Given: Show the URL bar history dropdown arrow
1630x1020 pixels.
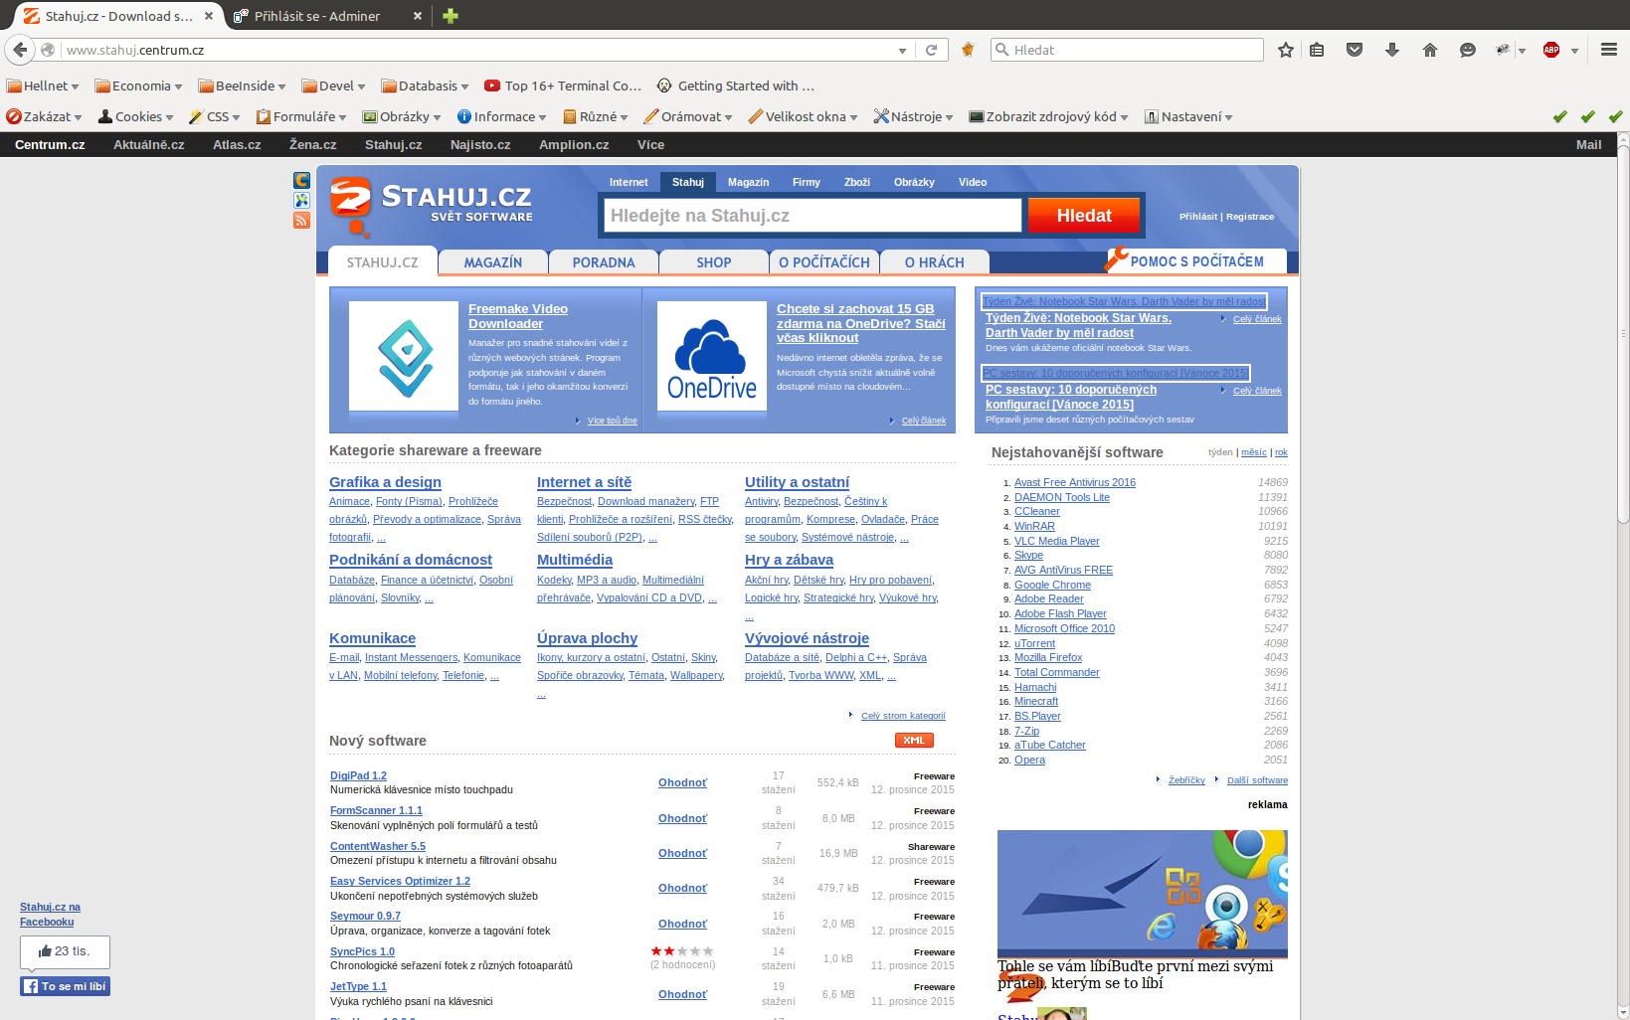Looking at the screenshot, I should tap(902, 50).
